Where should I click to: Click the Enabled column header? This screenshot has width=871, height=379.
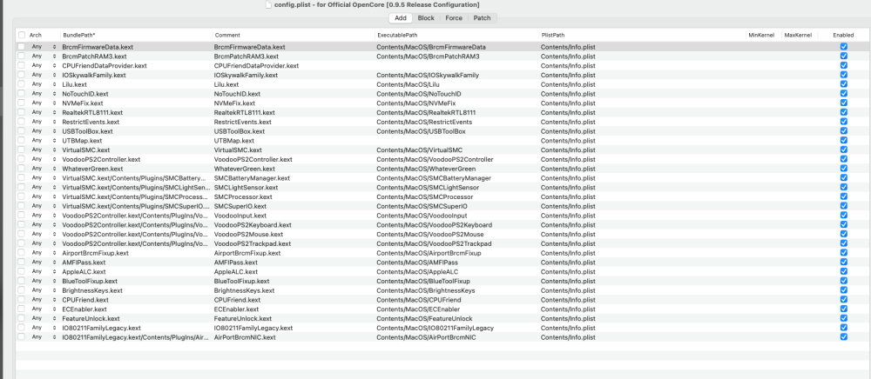click(x=843, y=35)
